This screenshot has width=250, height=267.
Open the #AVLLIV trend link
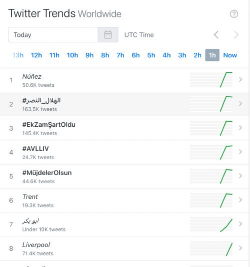click(x=36, y=149)
